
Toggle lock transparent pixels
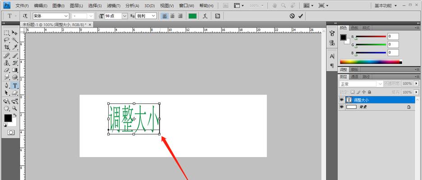coord(353,92)
